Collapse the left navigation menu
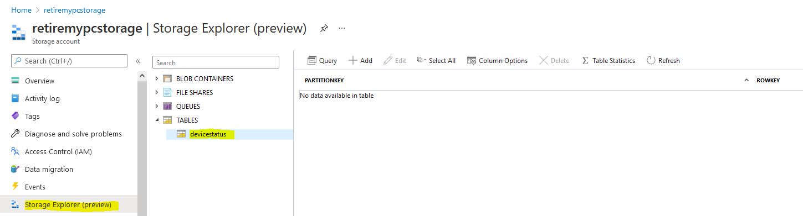The image size is (803, 216). coord(138,61)
